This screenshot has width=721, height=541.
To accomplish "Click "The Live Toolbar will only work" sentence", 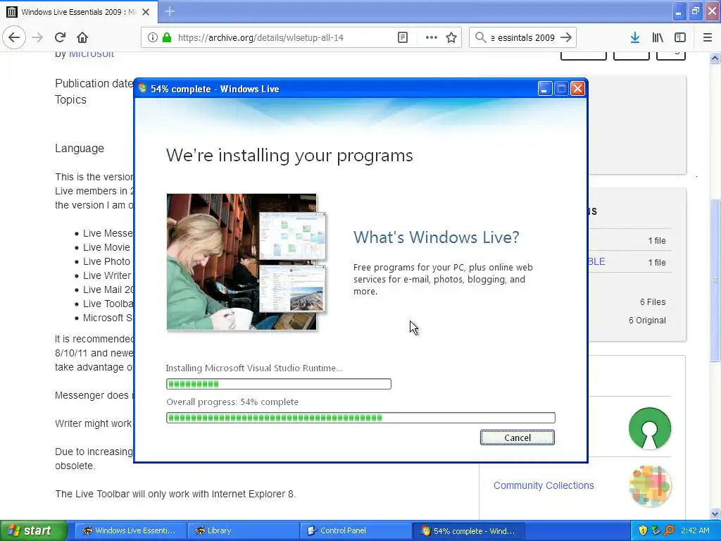I will pos(175,494).
